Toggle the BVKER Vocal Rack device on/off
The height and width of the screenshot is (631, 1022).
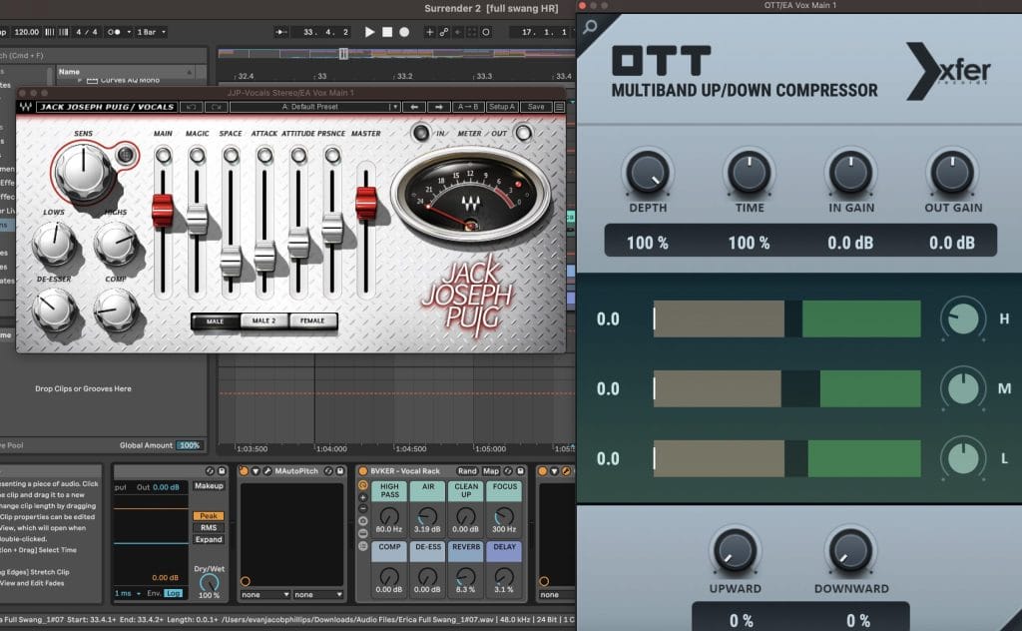363,470
